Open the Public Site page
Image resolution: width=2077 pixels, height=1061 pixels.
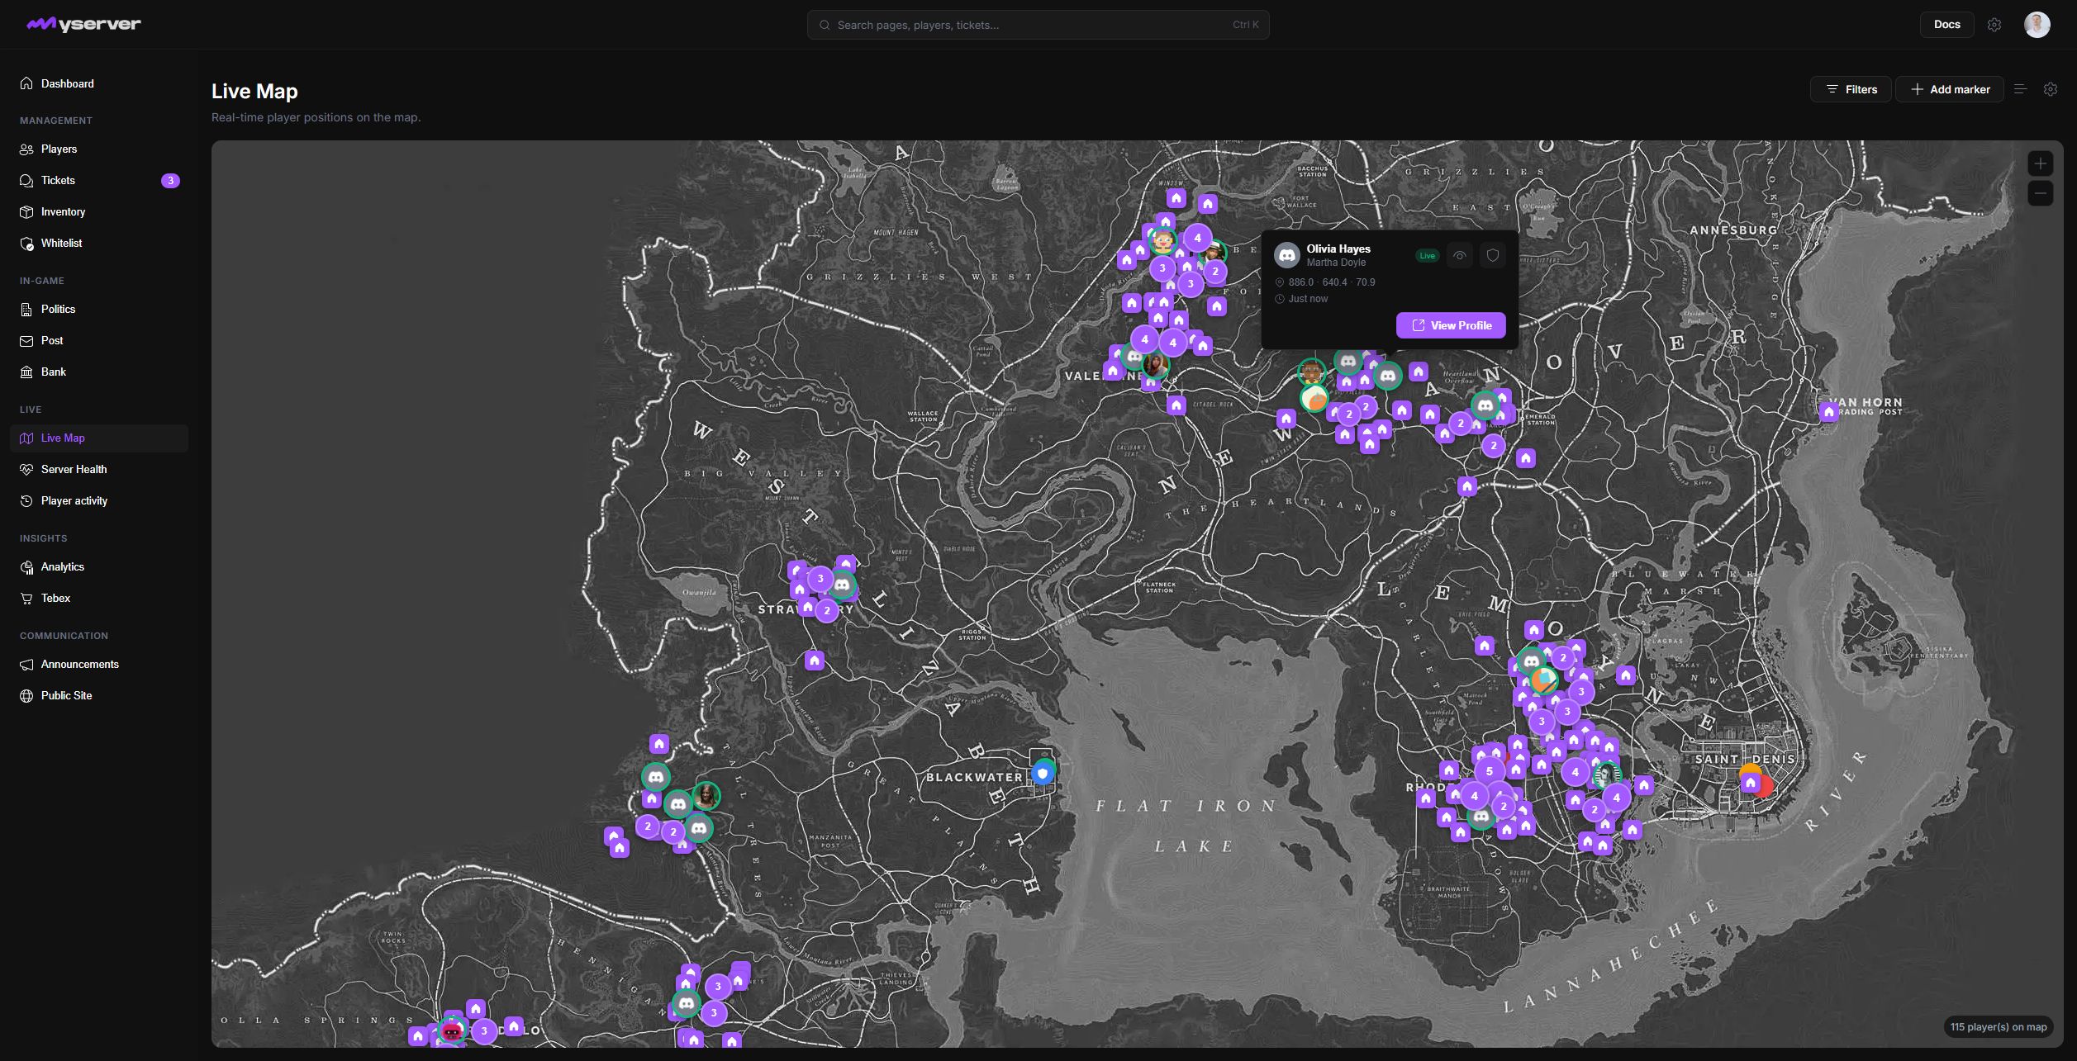point(99,695)
